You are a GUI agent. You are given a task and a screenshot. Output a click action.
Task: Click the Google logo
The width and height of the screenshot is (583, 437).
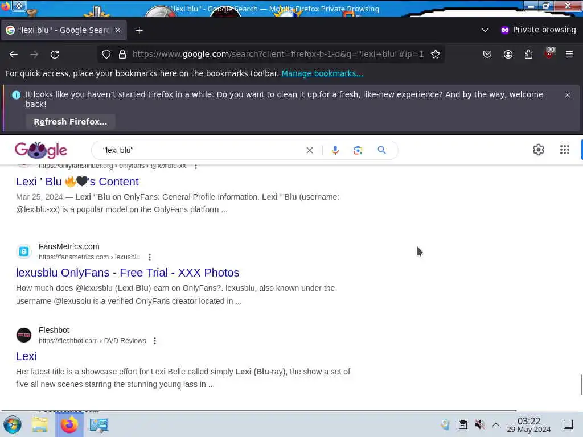point(41,150)
